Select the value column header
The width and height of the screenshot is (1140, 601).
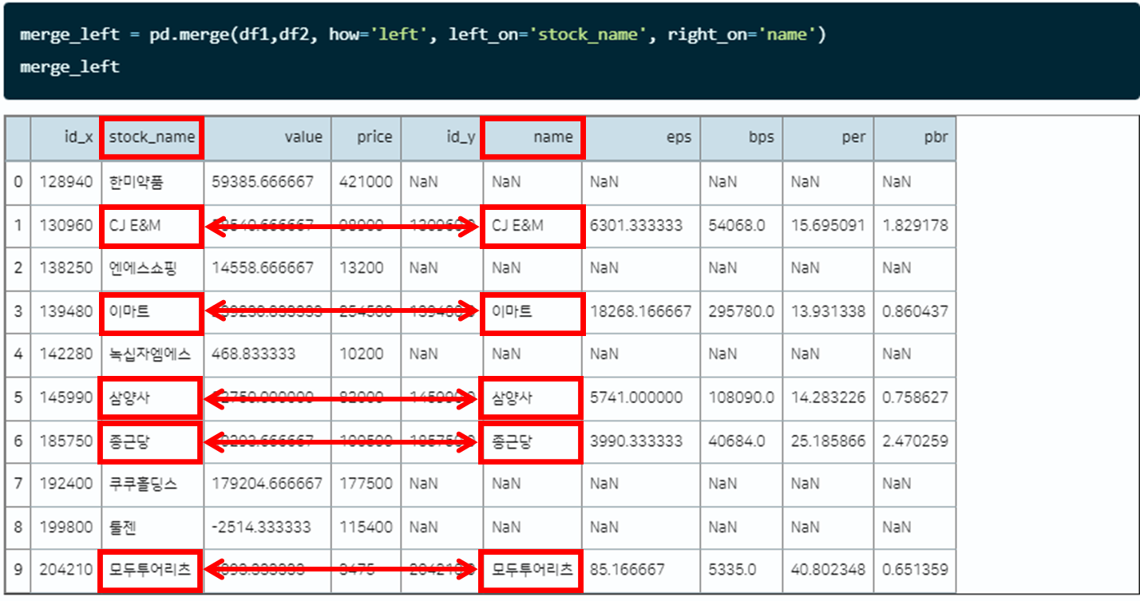click(x=267, y=137)
